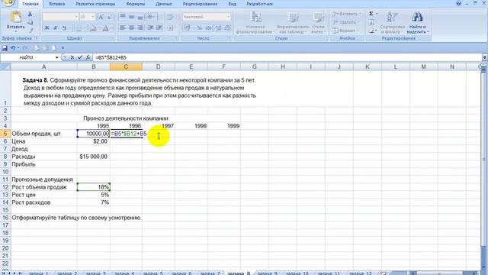Viewport: 488px width, 275px height.
Task: Click the Increase Decimal icon
Action: click(x=218, y=28)
